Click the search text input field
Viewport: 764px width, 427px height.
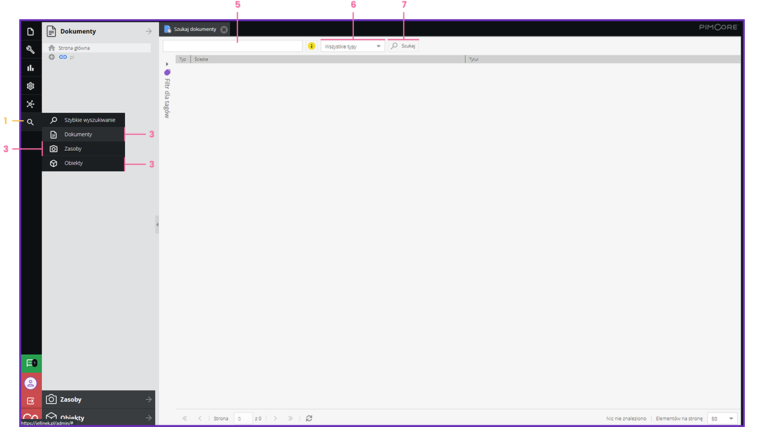click(232, 46)
